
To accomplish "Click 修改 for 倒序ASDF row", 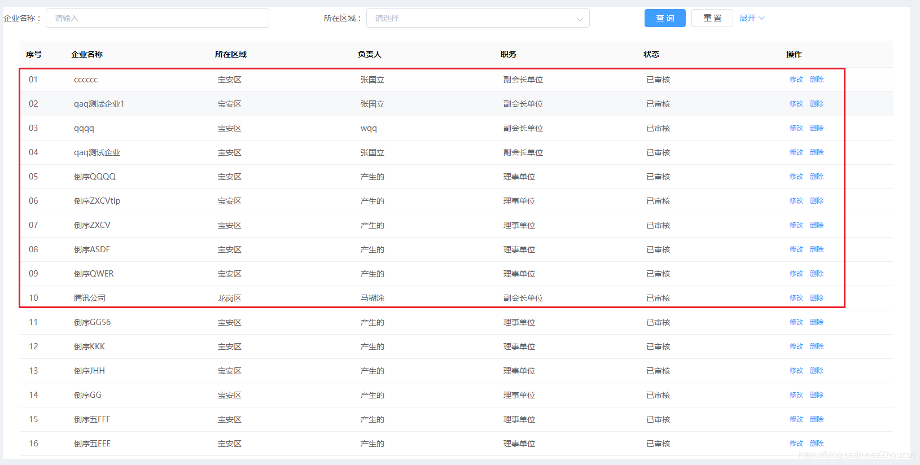I will (x=796, y=249).
